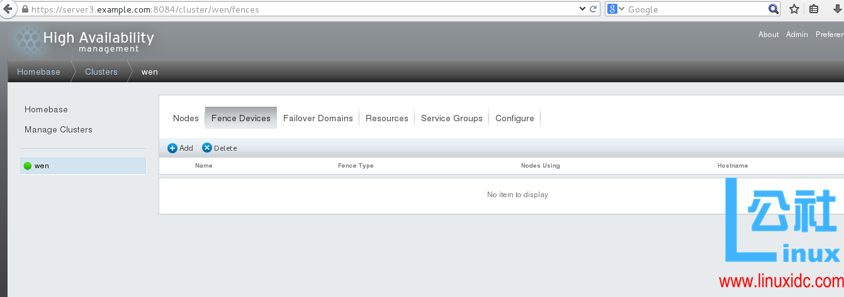Click the green status dot for wen
Viewport: 844px width, 297px height.
tap(27, 166)
